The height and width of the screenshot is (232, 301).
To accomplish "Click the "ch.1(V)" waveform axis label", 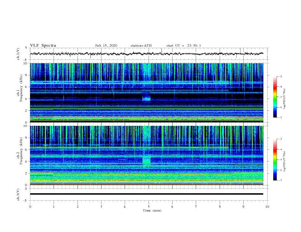I will [18, 54].
